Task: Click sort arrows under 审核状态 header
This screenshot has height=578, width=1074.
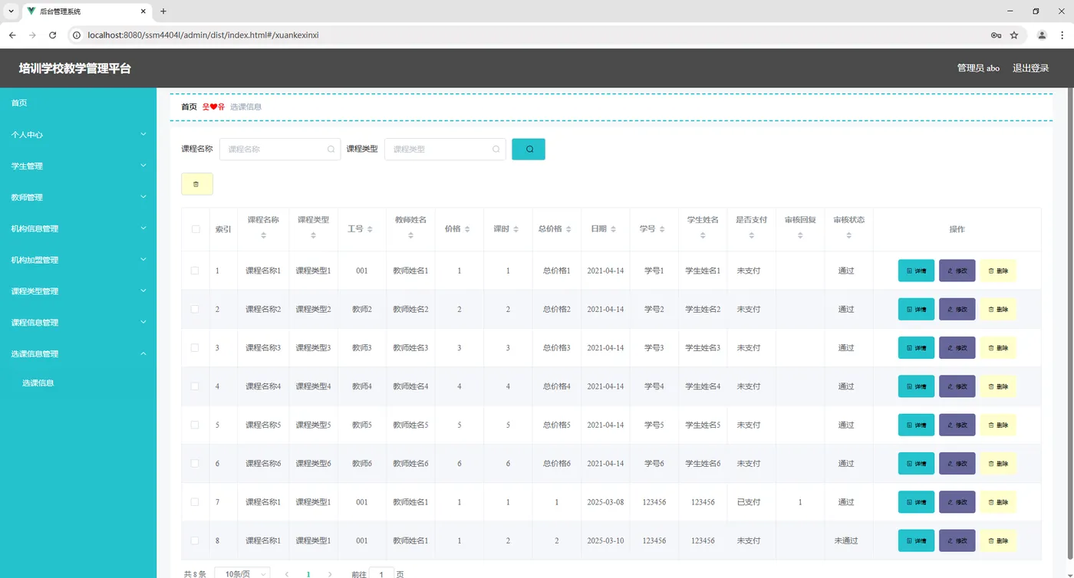Action: 848,235
